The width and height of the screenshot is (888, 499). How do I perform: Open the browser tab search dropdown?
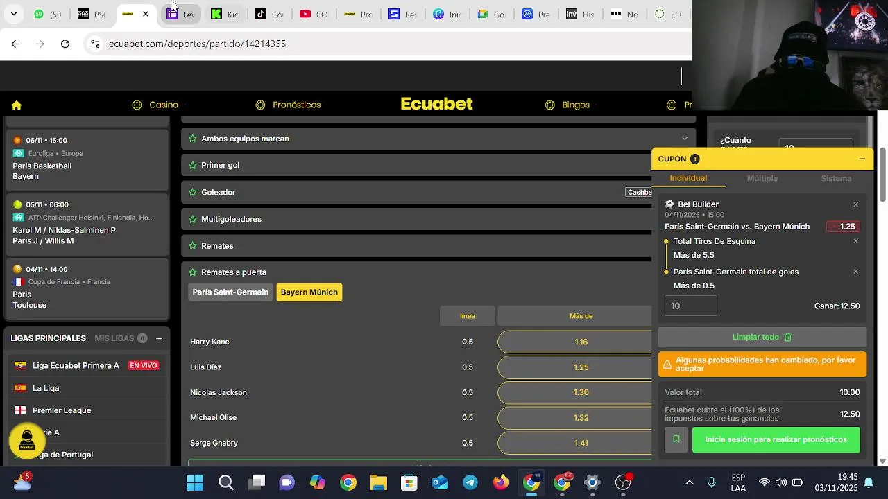pos(13,14)
